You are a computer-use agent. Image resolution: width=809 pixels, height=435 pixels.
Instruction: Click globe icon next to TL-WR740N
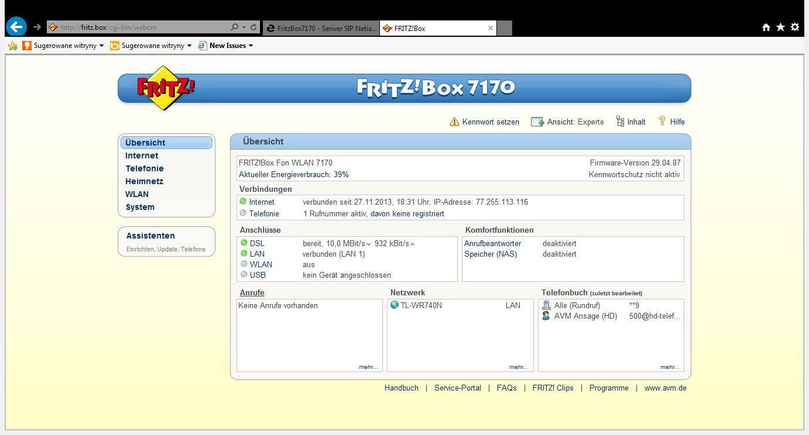[395, 305]
